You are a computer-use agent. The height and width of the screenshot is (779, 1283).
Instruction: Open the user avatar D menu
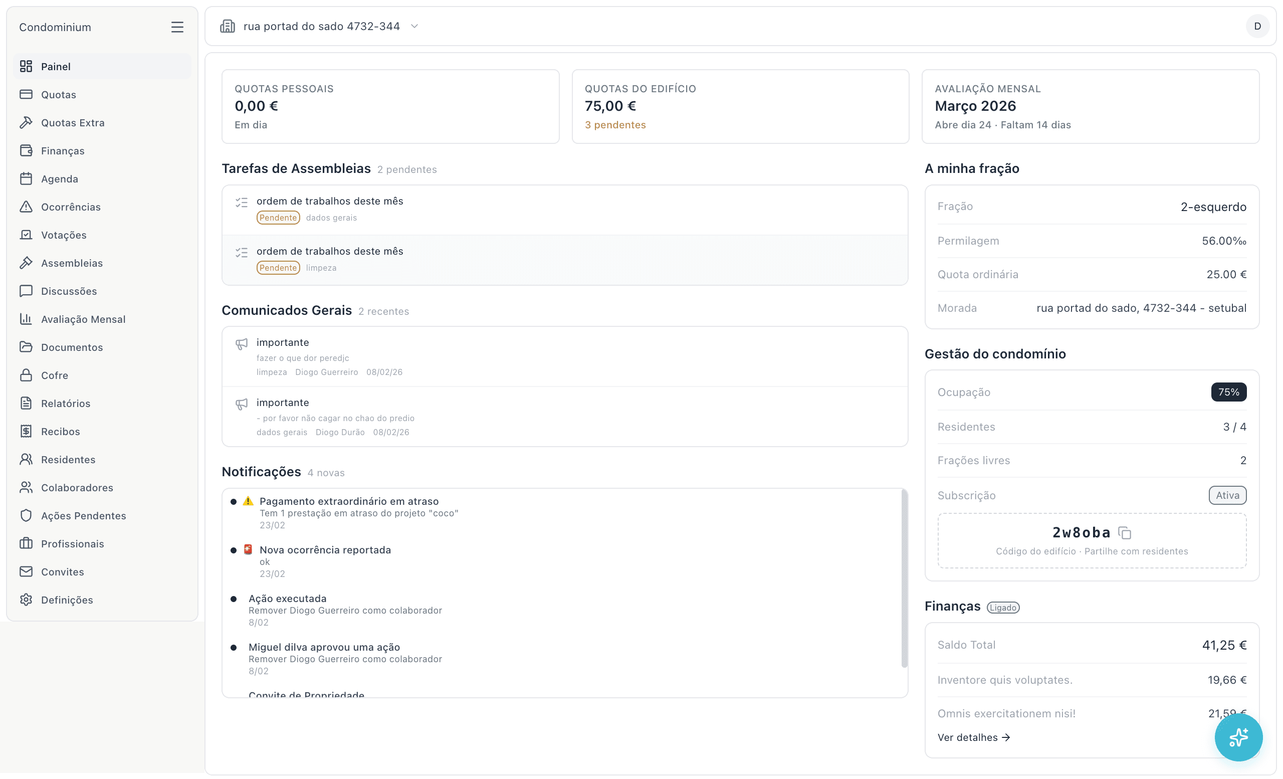pyautogui.click(x=1257, y=26)
